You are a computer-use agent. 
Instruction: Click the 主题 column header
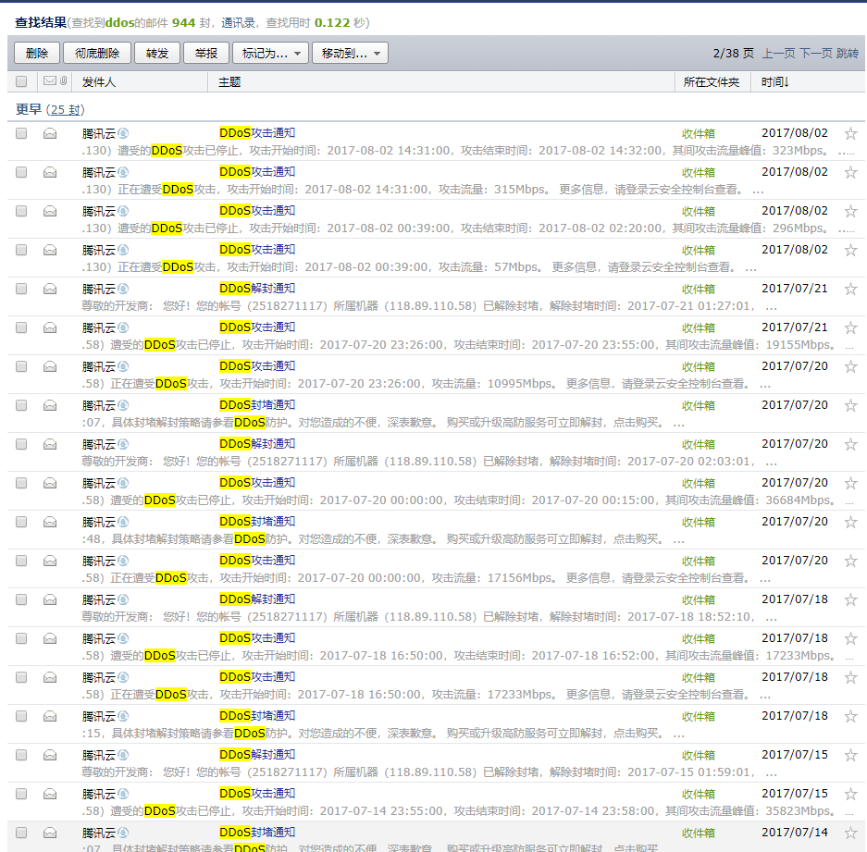point(229,82)
